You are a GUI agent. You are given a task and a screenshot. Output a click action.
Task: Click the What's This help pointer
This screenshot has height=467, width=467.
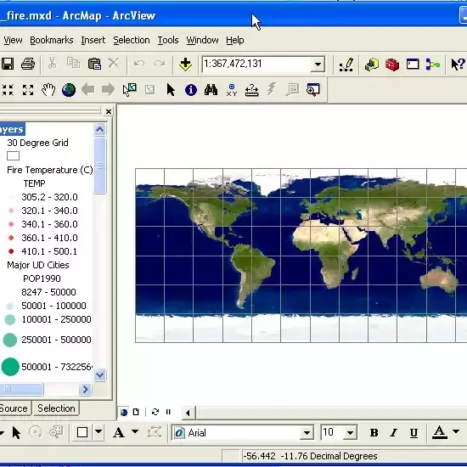coord(458,64)
